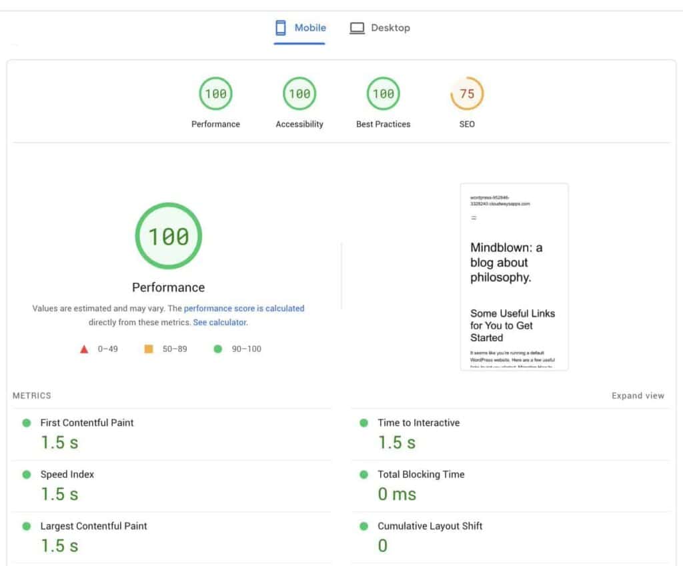
Task: Click the green circle 90–100 legend icon
Action: coord(217,349)
